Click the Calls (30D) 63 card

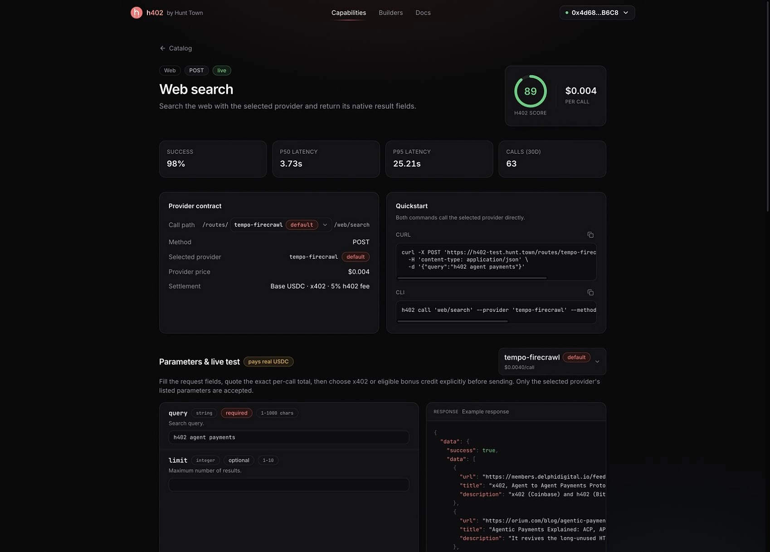(552, 159)
